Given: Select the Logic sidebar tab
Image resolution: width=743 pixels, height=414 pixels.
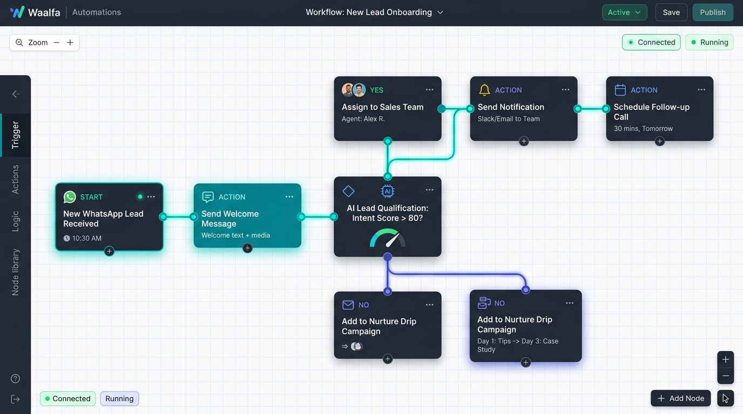Looking at the screenshot, I should point(15,222).
